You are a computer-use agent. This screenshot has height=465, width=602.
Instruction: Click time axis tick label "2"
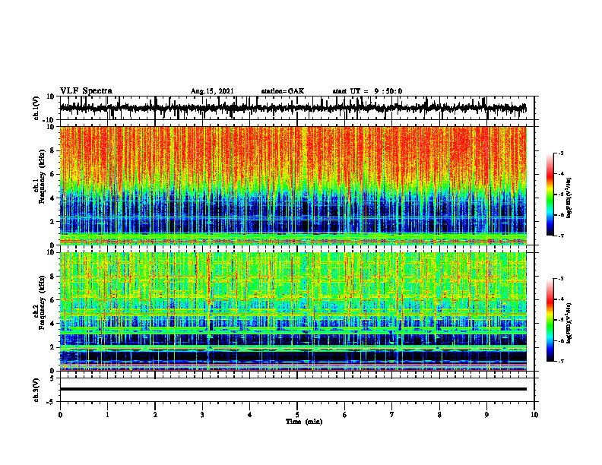point(155,415)
